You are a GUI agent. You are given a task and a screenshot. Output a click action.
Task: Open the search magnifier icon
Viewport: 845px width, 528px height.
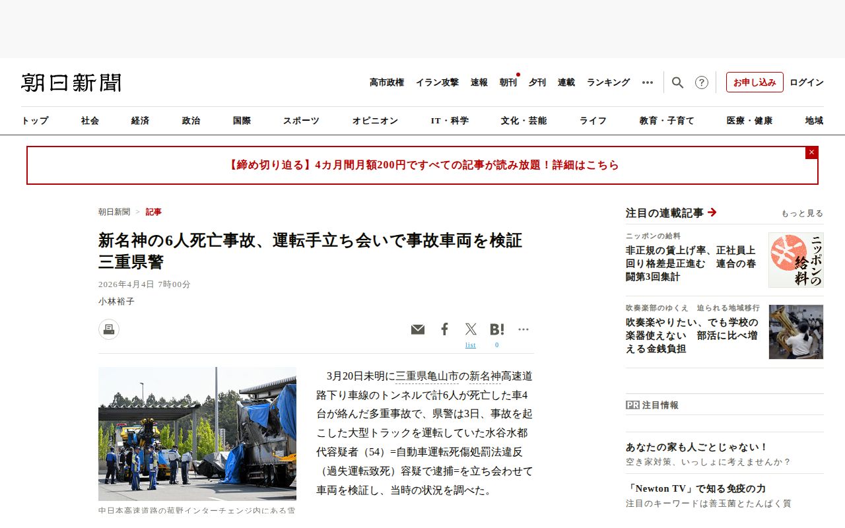[677, 82]
